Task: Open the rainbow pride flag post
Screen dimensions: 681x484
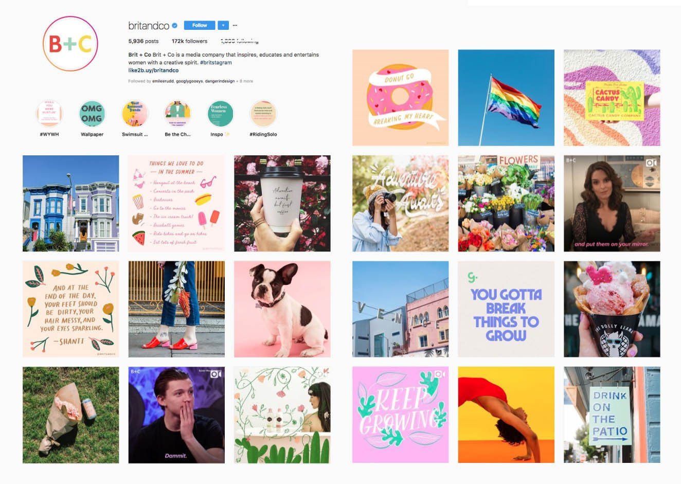Action: (506, 98)
